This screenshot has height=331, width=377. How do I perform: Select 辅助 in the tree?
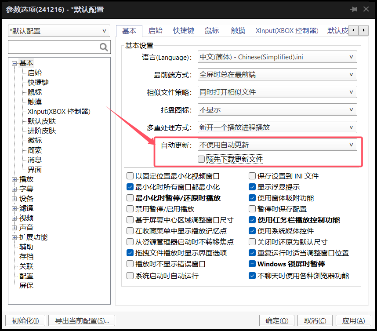click(x=26, y=247)
